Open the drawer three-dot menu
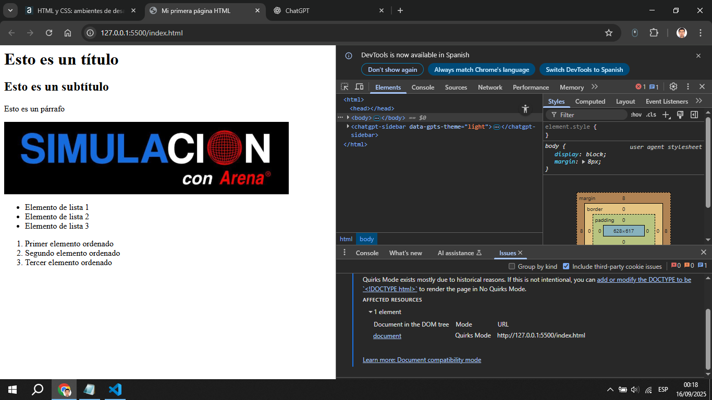This screenshot has width=712, height=400. (x=344, y=253)
